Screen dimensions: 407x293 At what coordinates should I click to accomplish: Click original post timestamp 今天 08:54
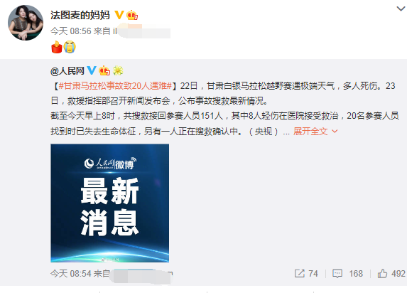(71, 274)
